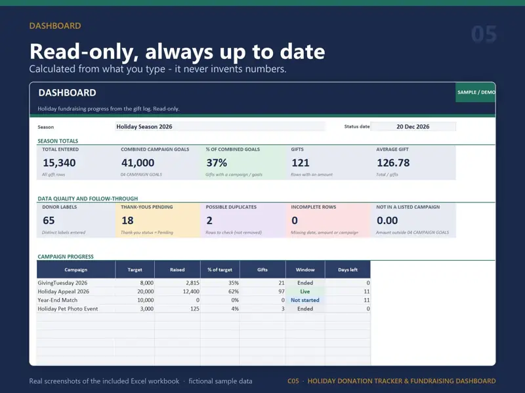
Task: Click the 4% of target cell
Action: [x=220, y=309]
